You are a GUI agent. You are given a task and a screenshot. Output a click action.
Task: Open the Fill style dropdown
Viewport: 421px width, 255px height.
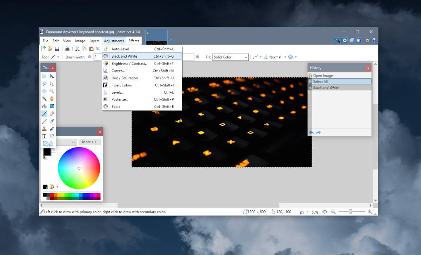[230, 57]
